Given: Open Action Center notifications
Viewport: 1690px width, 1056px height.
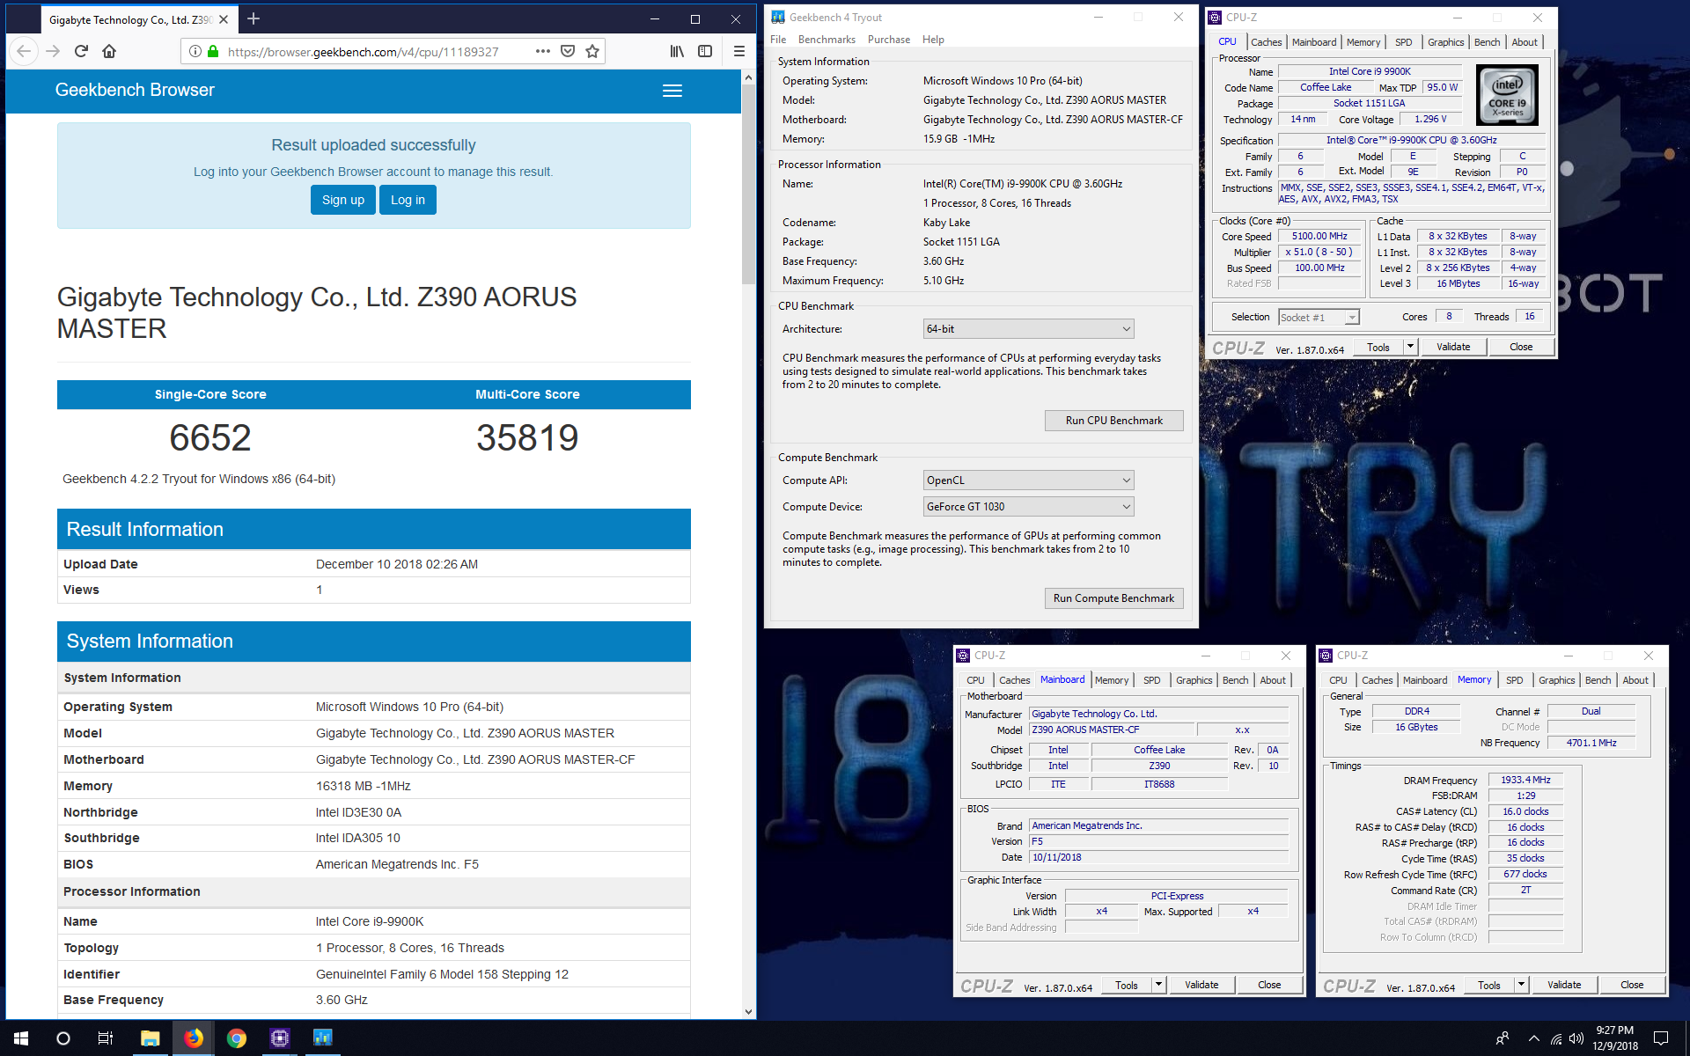Looking at the screenshot, I should click(1661, 1038).
